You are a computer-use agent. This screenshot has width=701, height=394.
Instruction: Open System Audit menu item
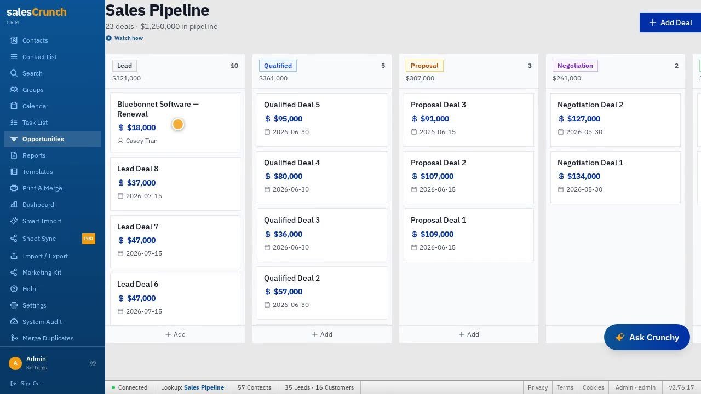pos(53,322)
